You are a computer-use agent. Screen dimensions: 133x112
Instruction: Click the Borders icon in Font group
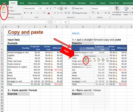click(37, 13)
